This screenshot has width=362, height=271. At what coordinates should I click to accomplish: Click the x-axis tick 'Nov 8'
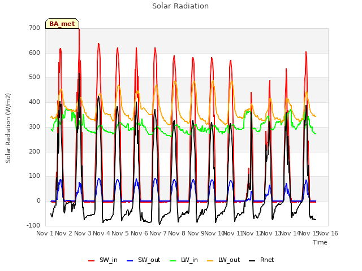177,233
